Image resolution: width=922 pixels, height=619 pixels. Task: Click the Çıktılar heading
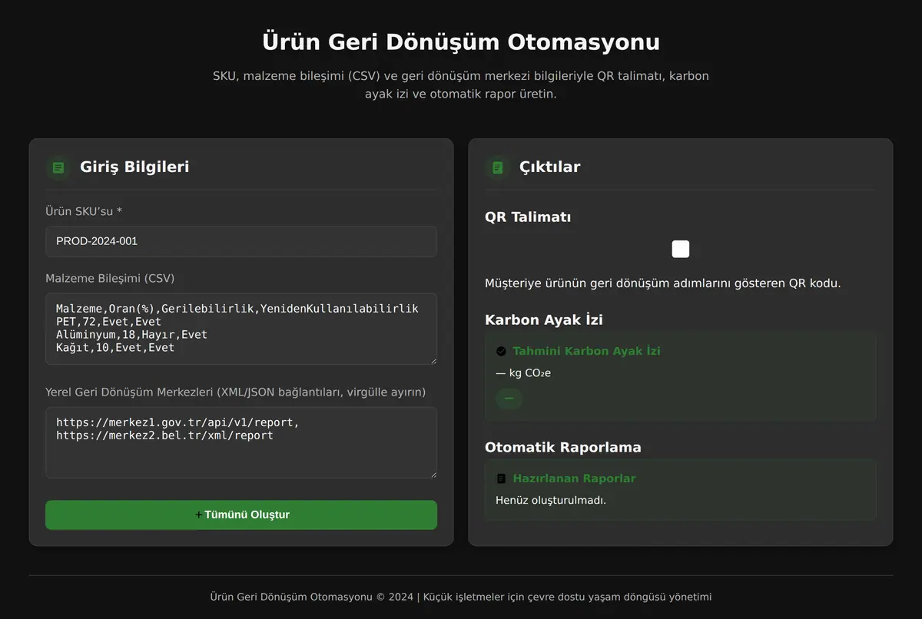point(550,167)
